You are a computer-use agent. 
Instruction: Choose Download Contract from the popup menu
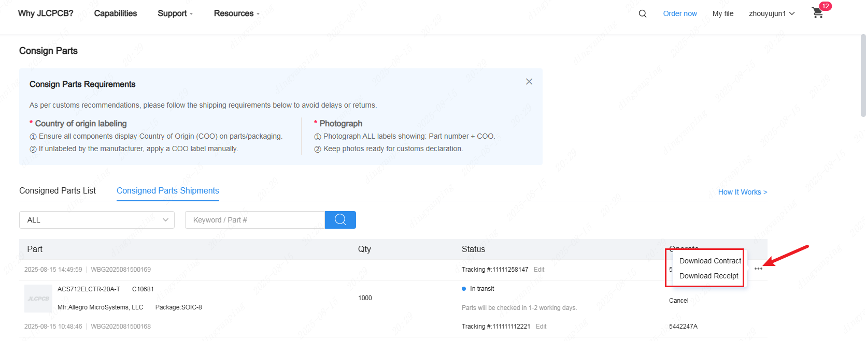[710, 261]
